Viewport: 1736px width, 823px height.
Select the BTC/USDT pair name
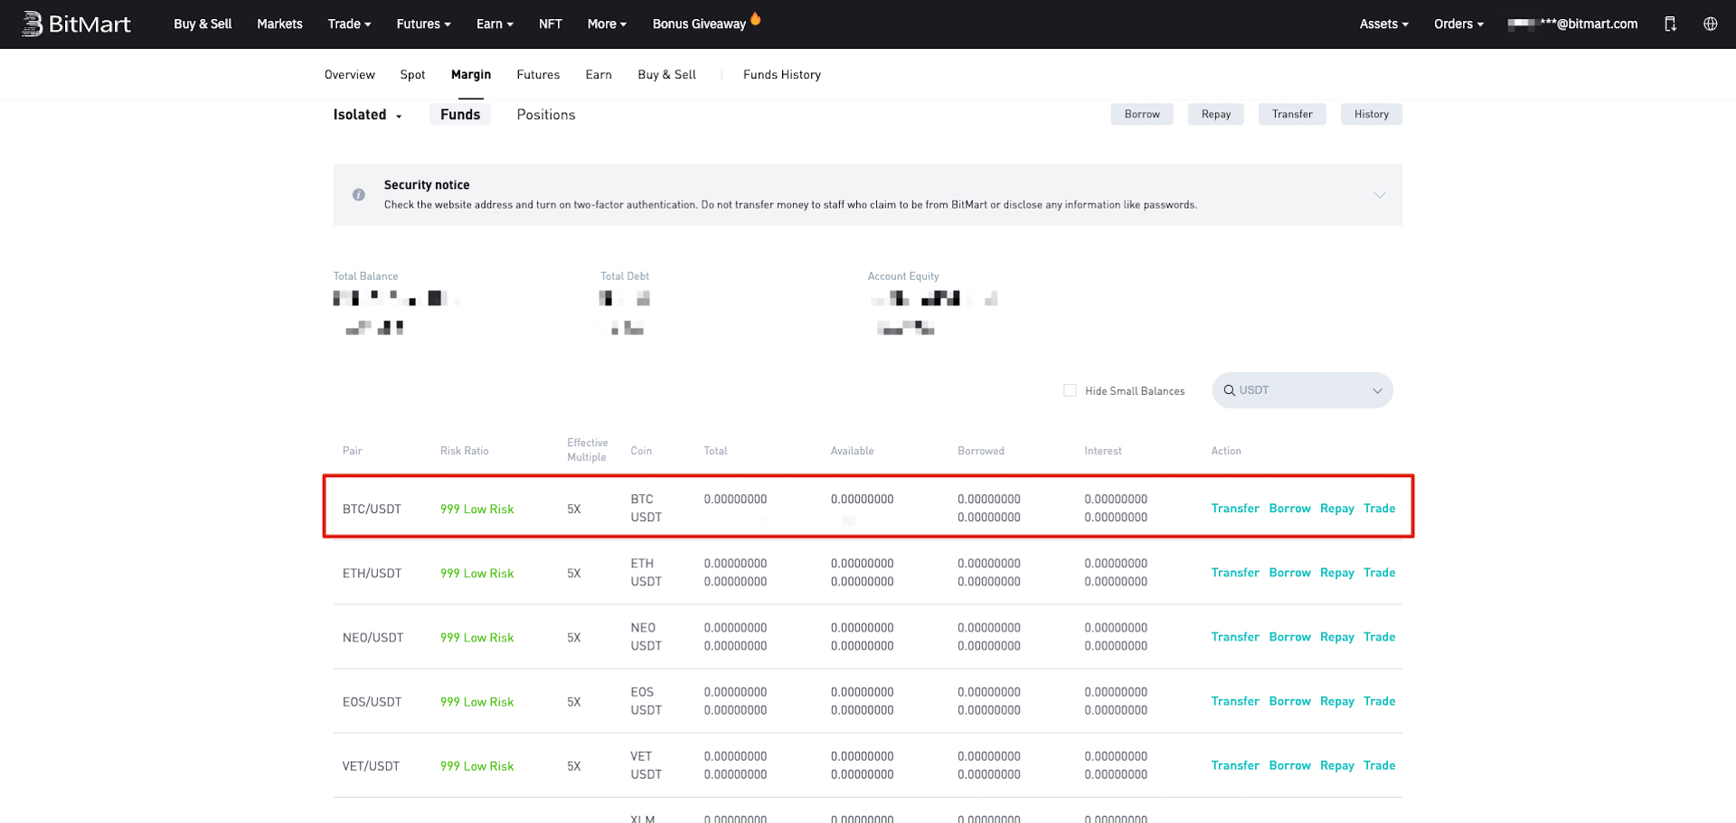click(x=372, y=510)
